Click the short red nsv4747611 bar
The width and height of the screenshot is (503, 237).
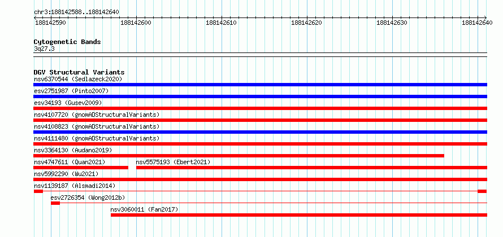[x=81, y=168]
